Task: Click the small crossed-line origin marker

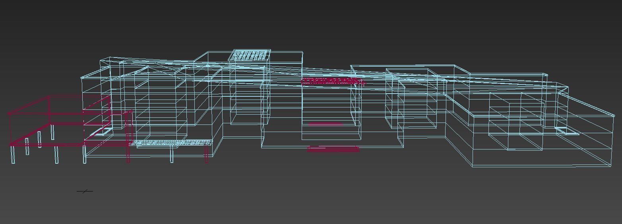Action: (85, 191)
